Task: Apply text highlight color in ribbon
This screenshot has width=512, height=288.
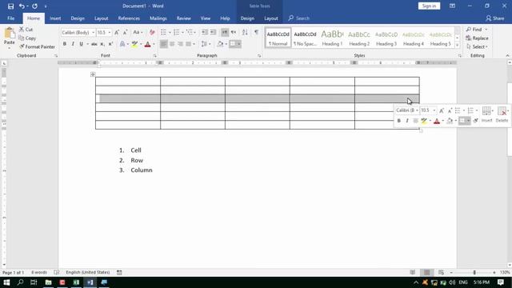Action: [x=134, y=44]
